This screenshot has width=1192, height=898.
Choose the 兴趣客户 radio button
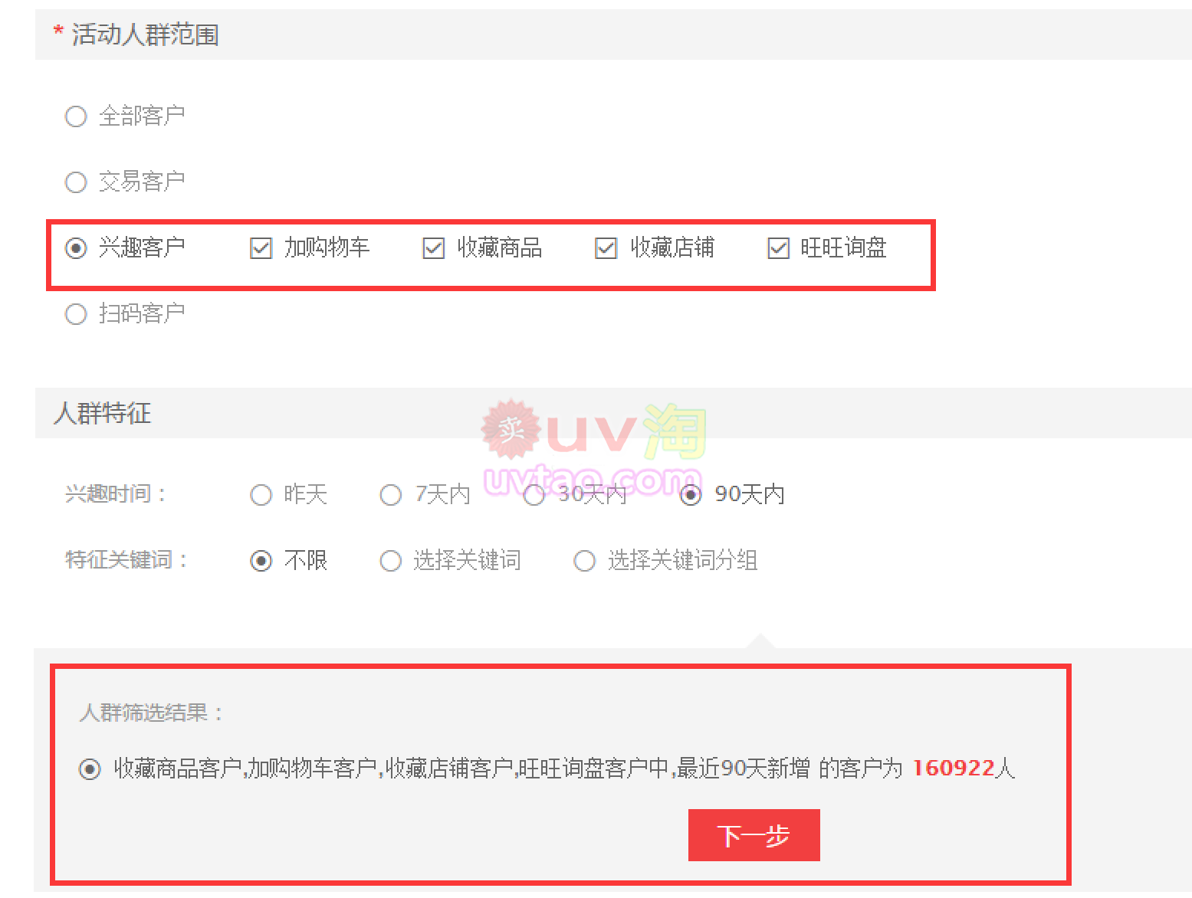coord(76,248)
